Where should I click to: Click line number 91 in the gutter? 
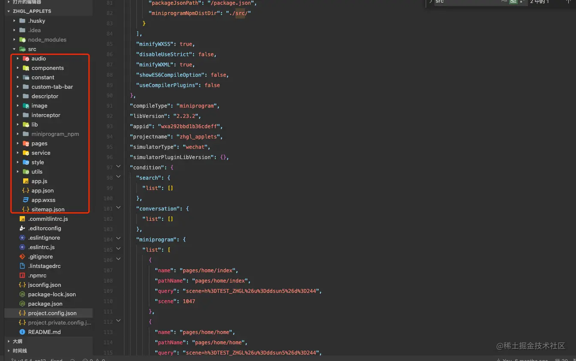(x=109, y=106)
